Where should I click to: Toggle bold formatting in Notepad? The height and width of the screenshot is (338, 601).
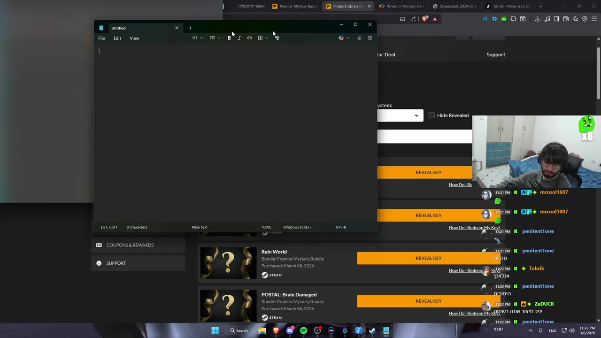pos(229,38)
